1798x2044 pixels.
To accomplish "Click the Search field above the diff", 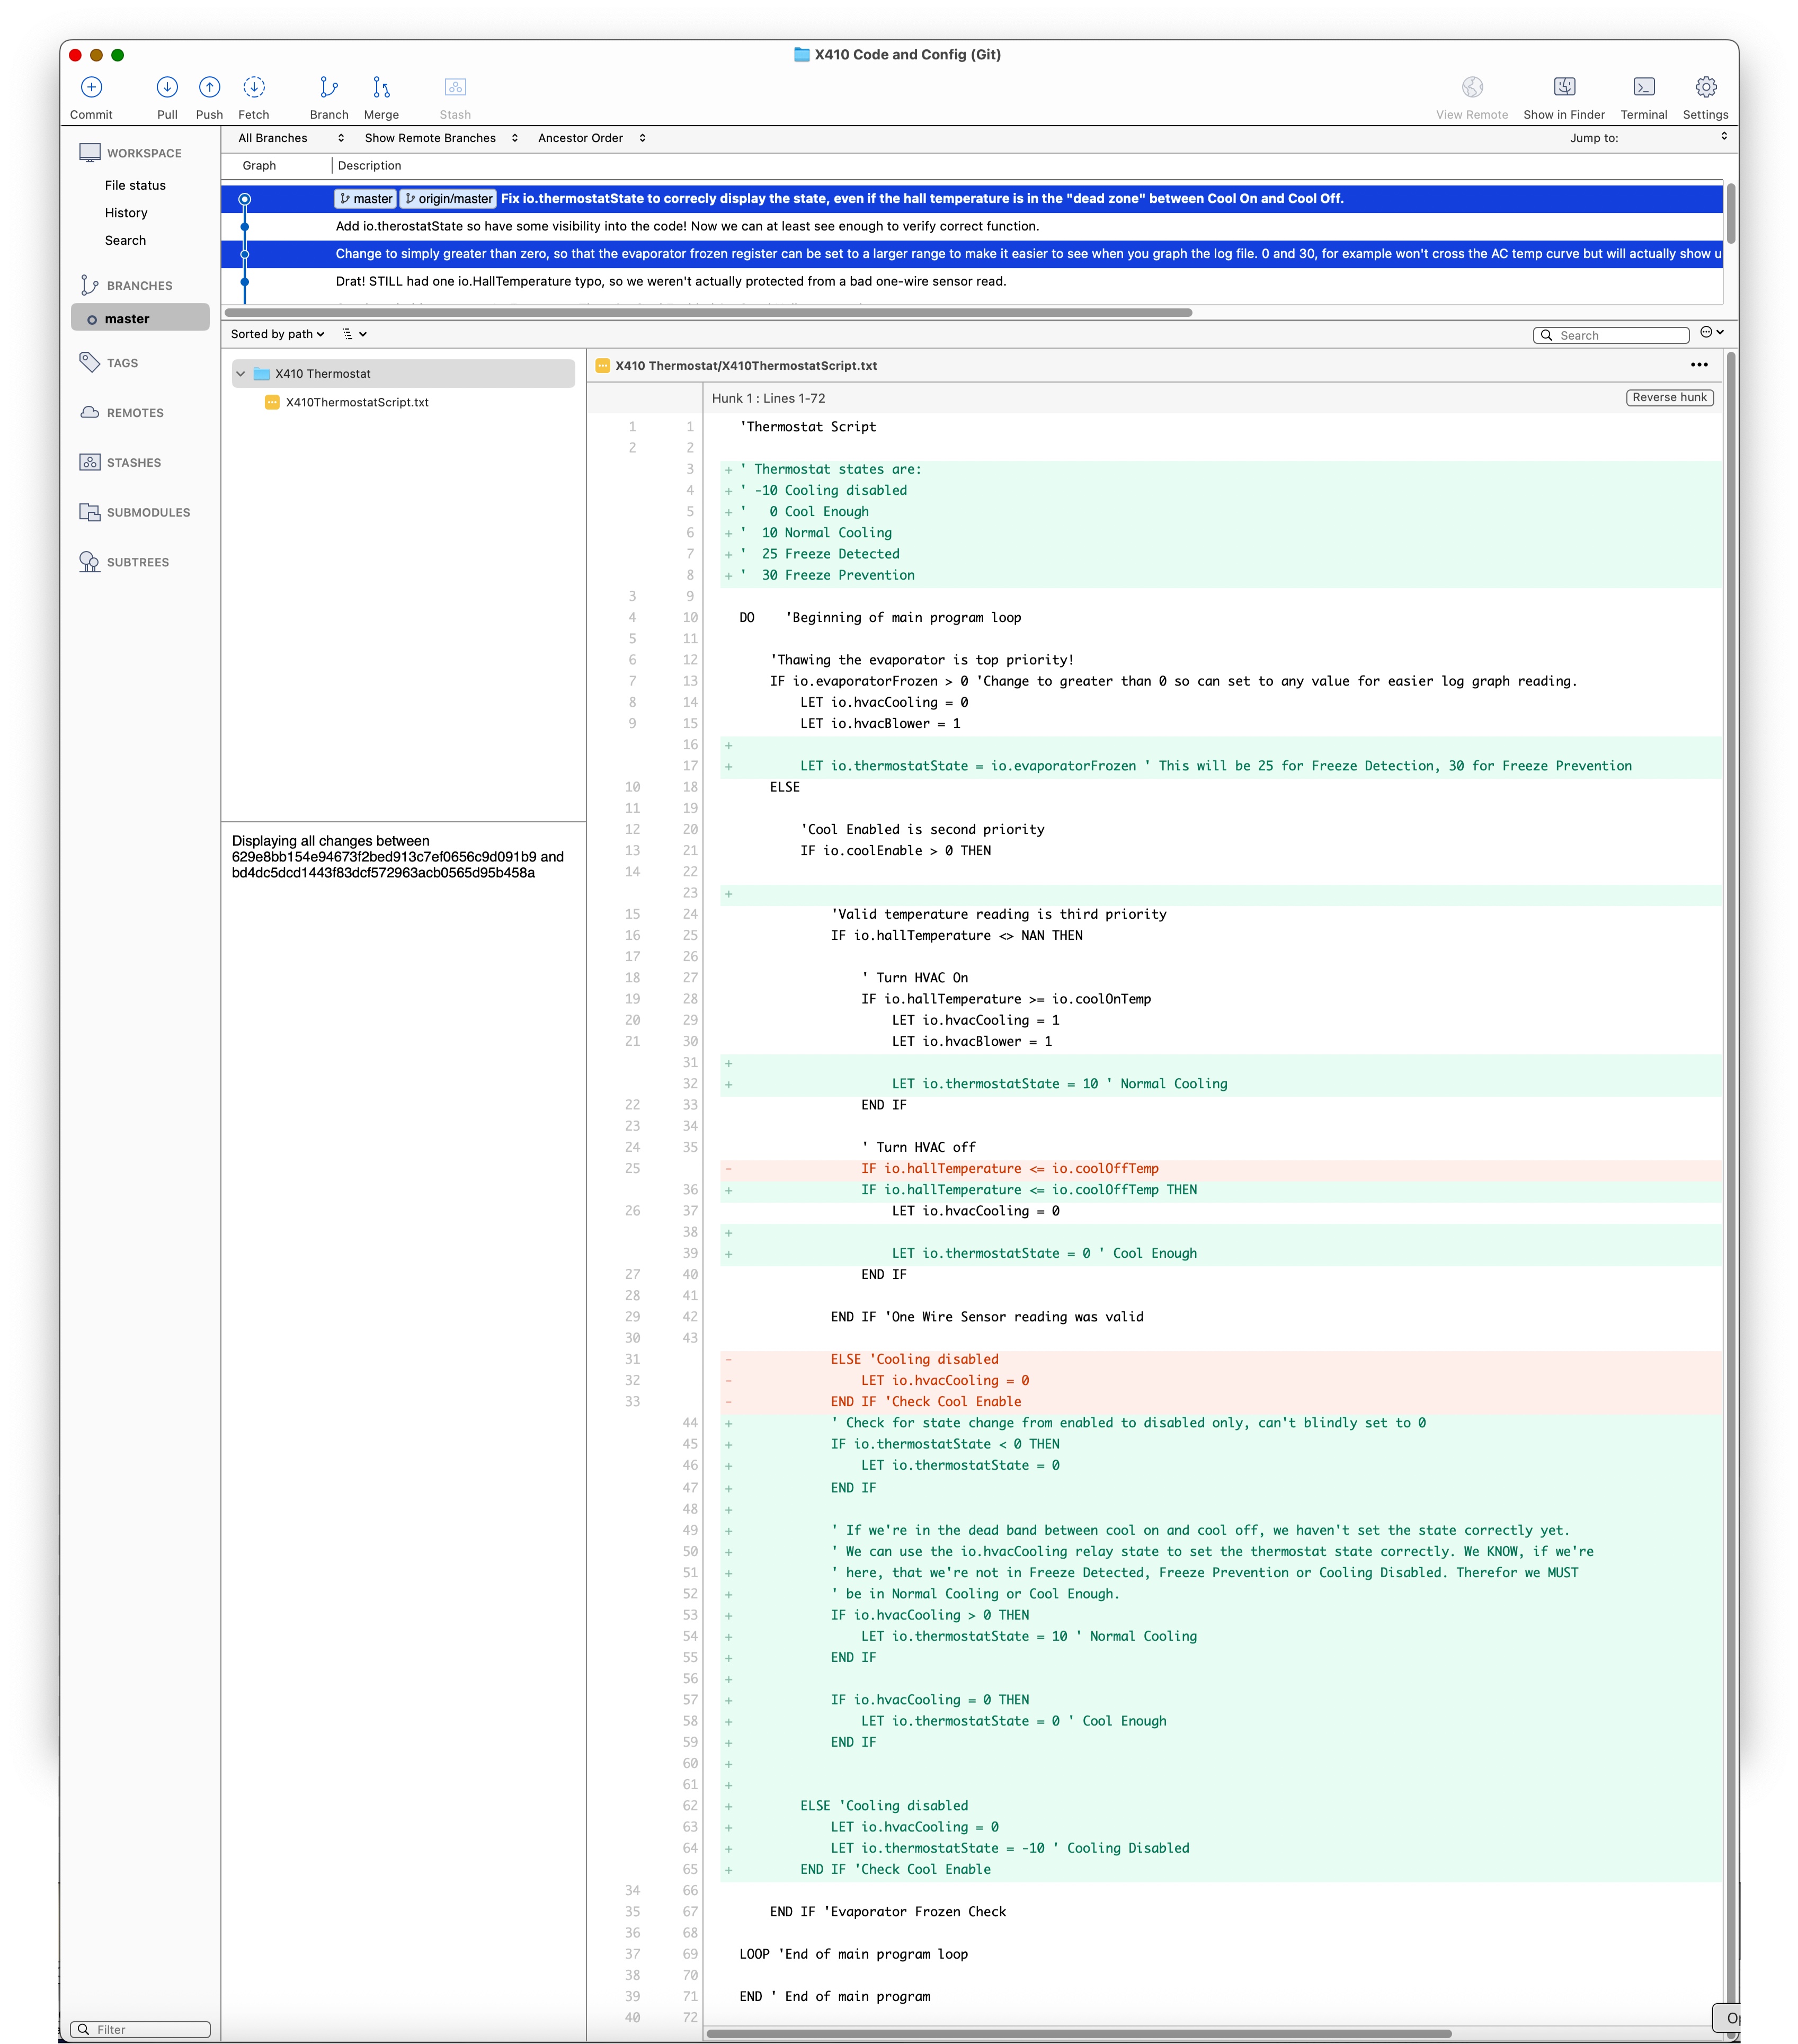I will [1610, 335].
